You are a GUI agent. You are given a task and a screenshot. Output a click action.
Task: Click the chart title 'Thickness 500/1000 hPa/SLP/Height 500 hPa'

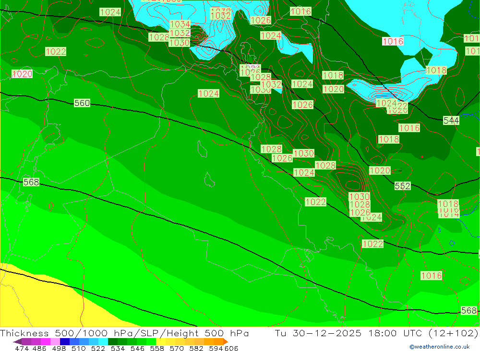pos(124,333)
